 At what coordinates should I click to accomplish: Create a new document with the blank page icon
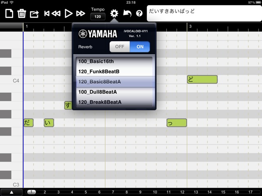[9, 13]
